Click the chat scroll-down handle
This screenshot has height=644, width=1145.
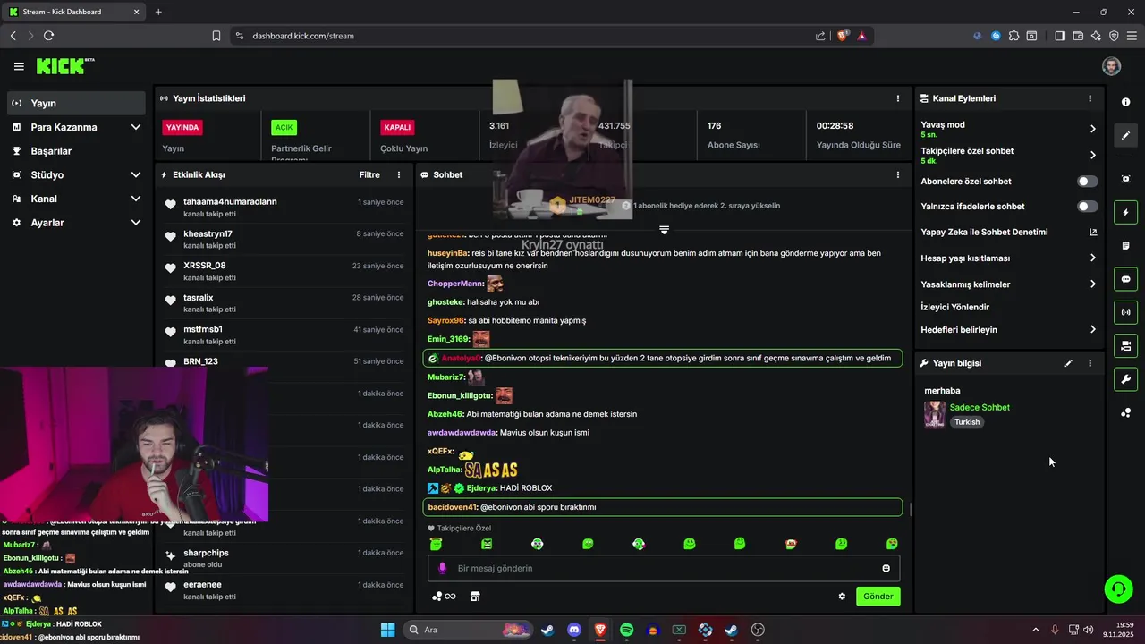(664, 230)
